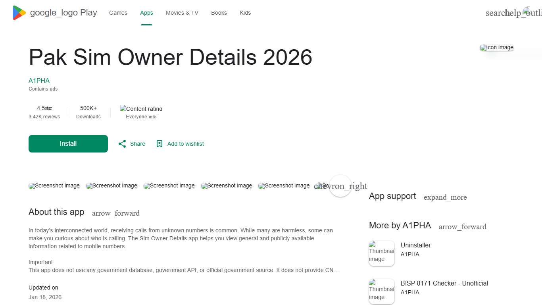
Task: Expand About this app details
Action: click(115, 213)
